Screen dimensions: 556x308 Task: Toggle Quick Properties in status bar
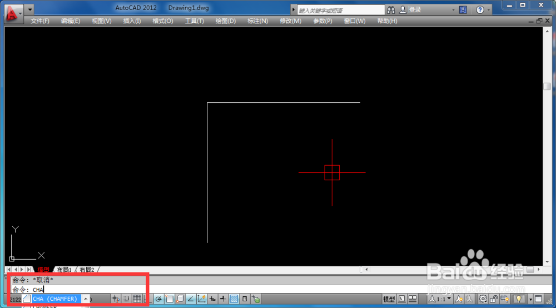pos(245,299)
